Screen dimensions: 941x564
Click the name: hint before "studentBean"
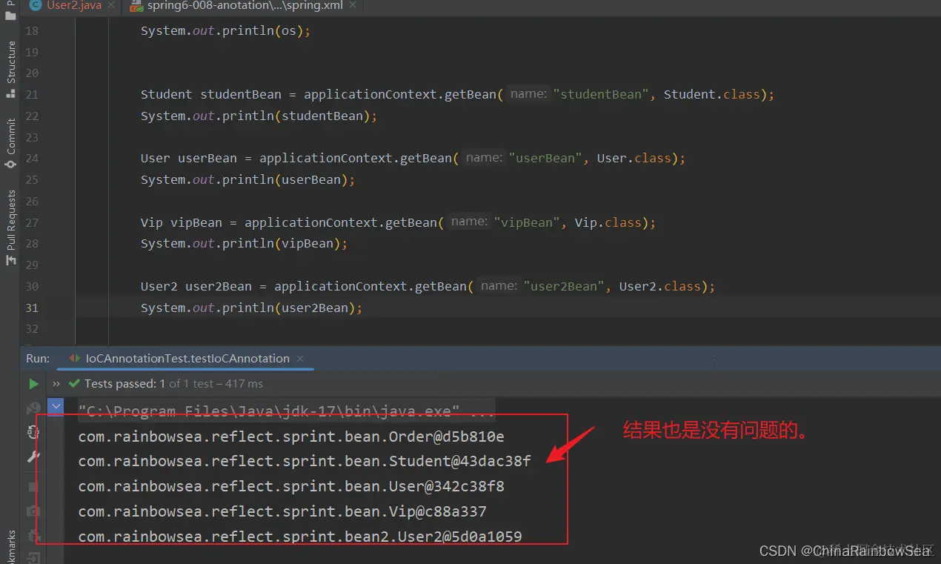pyautogui.click(x=528, y=95)
